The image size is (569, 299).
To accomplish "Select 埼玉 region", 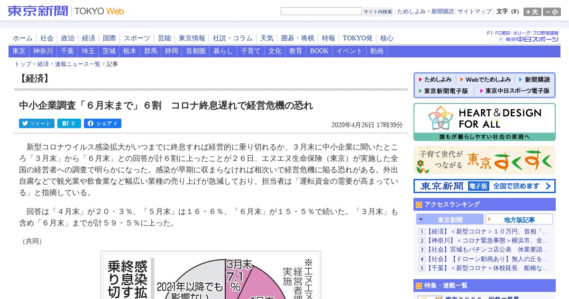I will (x=88, y=51).
